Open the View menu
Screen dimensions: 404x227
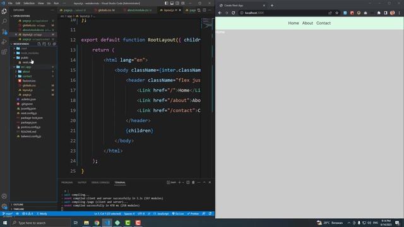click(x=40, y=3)
